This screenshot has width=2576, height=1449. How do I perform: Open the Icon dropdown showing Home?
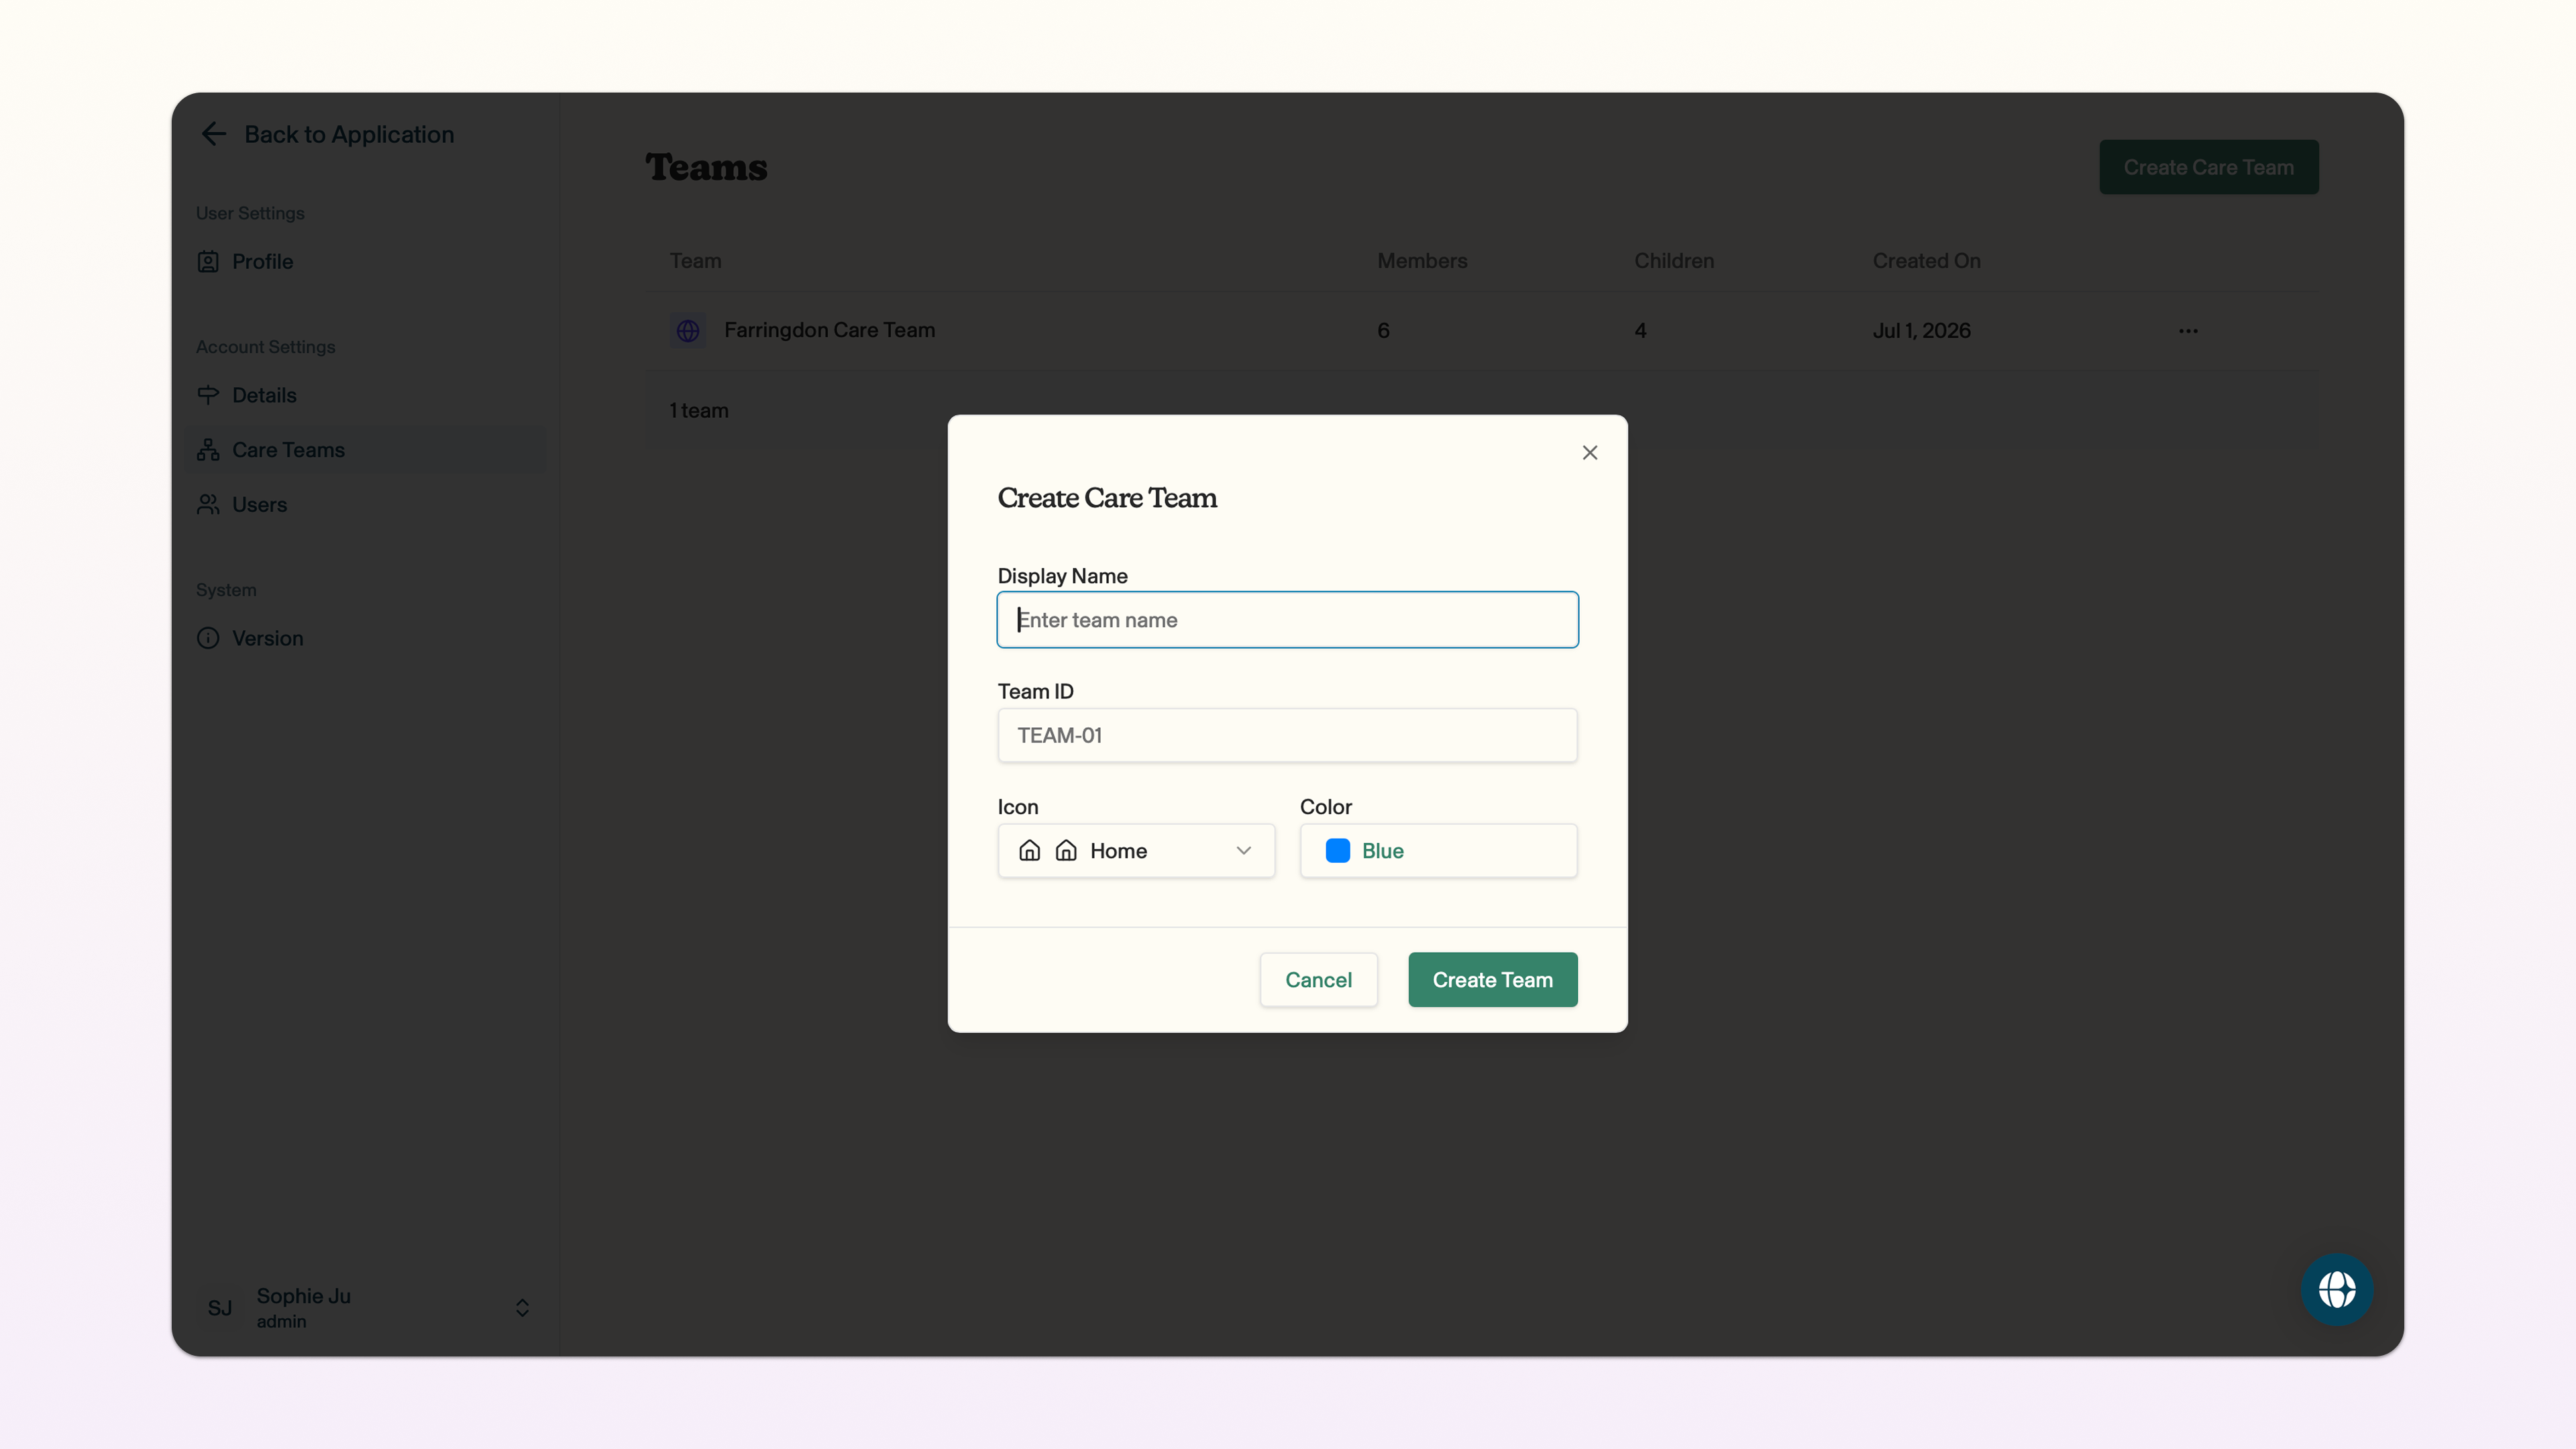(x=1136, y=850)
